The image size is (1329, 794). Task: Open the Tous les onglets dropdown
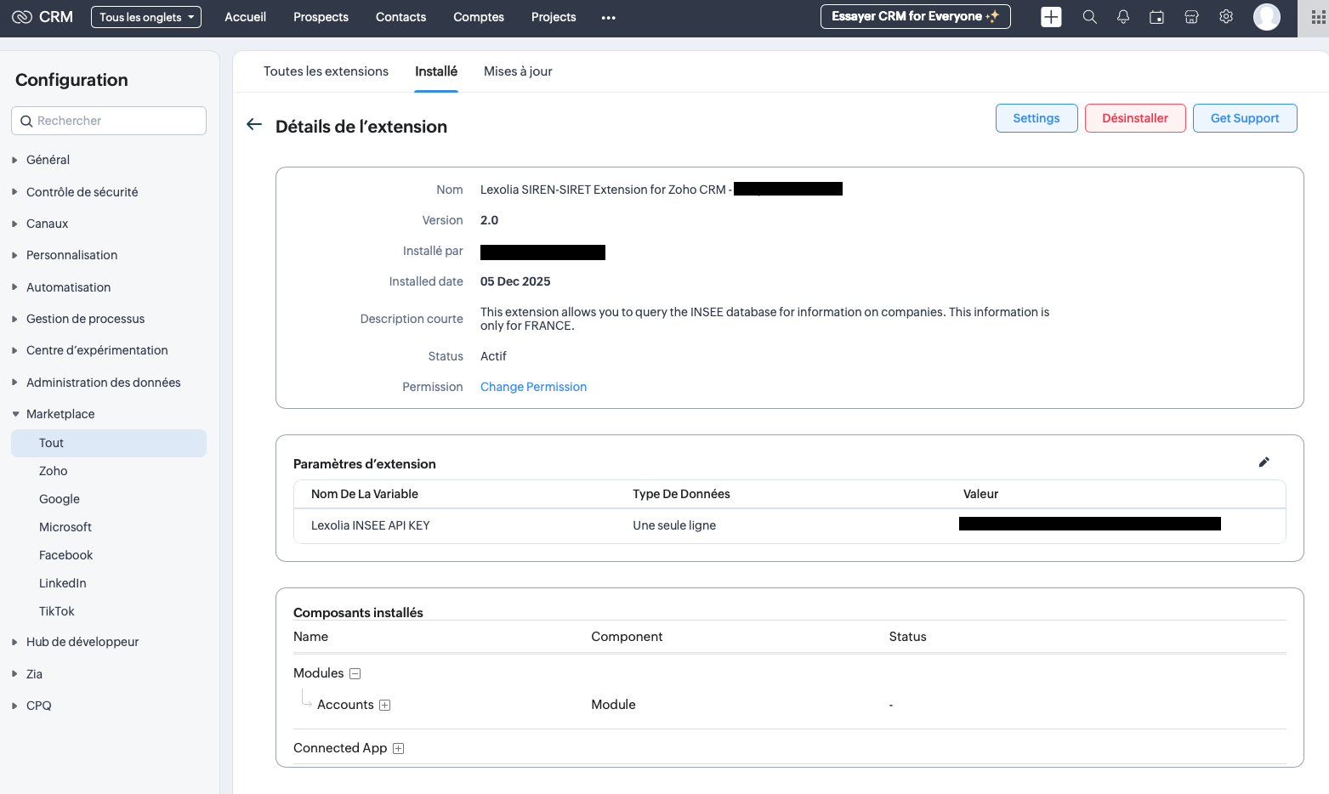point(146,17)
